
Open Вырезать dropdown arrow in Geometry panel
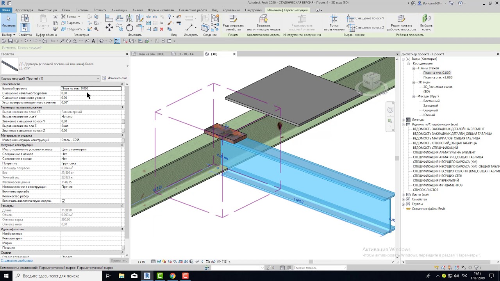83,23
